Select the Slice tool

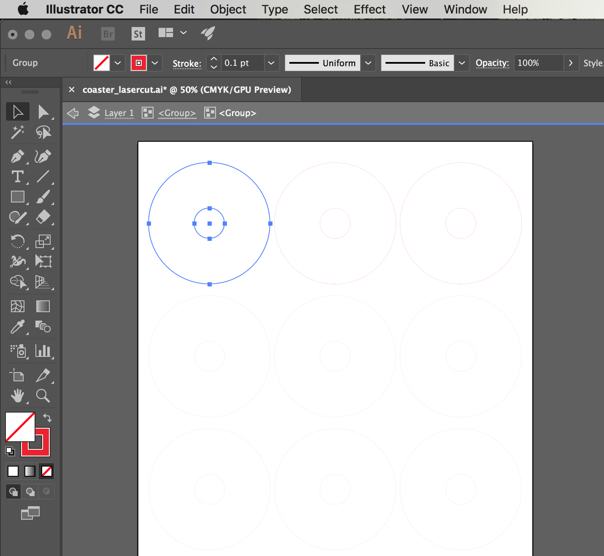(43, 375)
